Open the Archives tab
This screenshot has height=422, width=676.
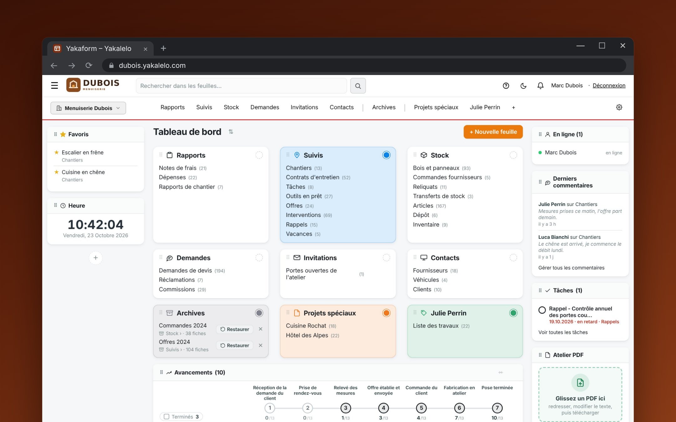(x=384, y=107)
